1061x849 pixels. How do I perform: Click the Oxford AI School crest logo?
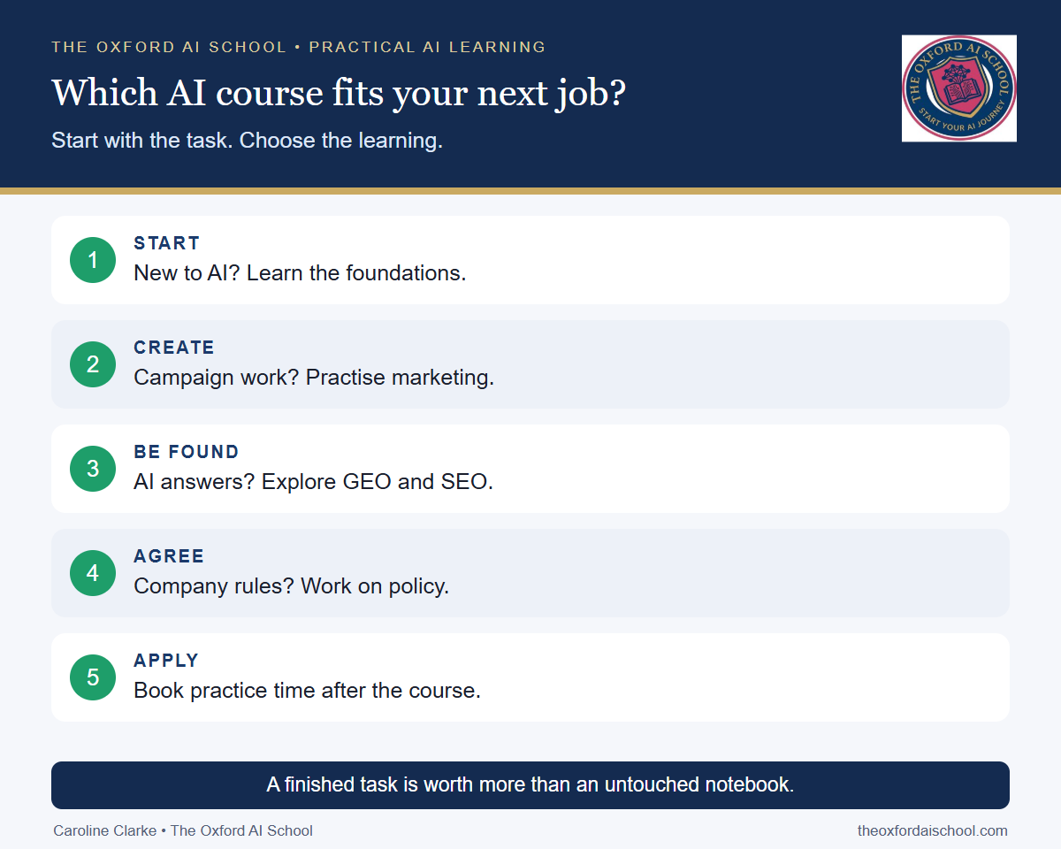pyautogui.click(x=959, y=88)
